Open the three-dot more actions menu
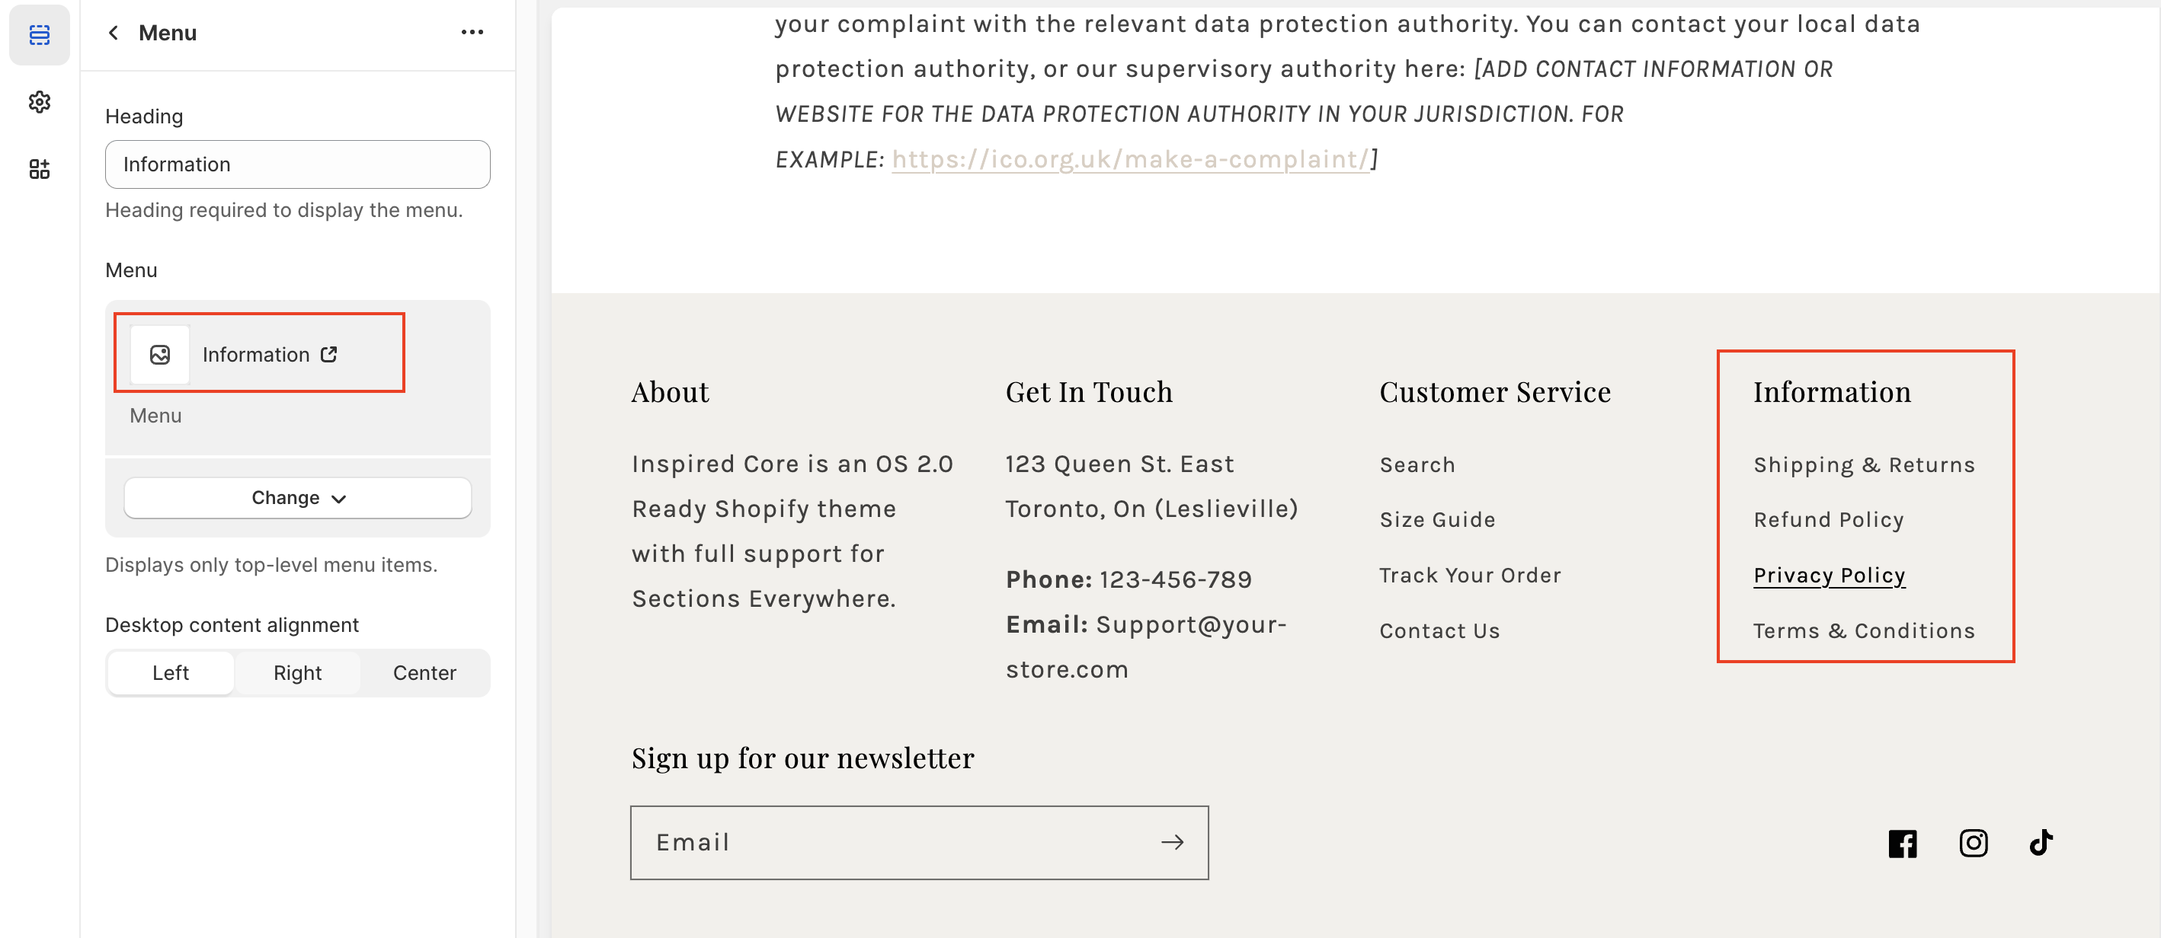Viewport: 2161px width, 938px height. coord(472,33)
